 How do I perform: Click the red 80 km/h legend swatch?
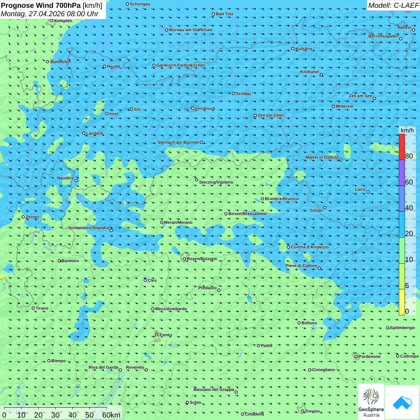[x=402, y=147]
